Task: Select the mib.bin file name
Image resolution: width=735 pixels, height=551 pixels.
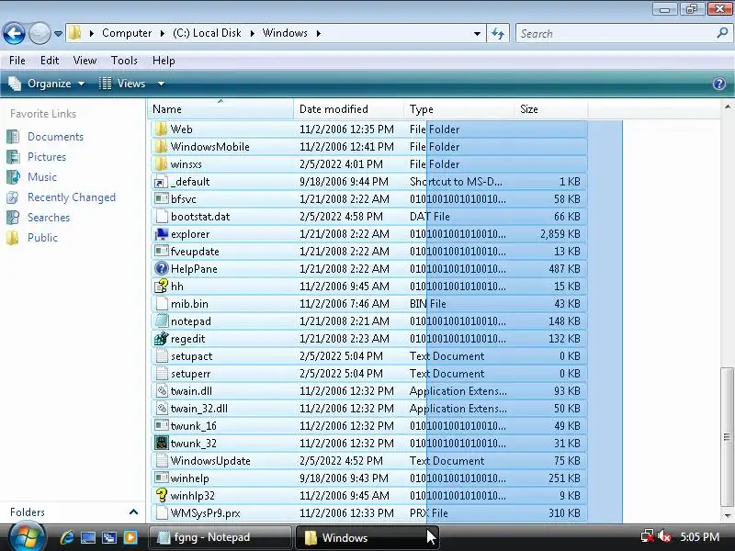Action: 189,304
